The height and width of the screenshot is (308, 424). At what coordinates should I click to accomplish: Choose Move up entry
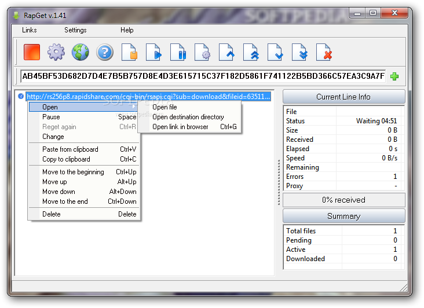coord(83,182)
